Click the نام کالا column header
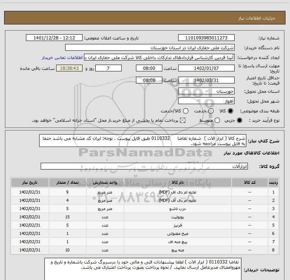290x280 pixels. click(x=177, y=182)
